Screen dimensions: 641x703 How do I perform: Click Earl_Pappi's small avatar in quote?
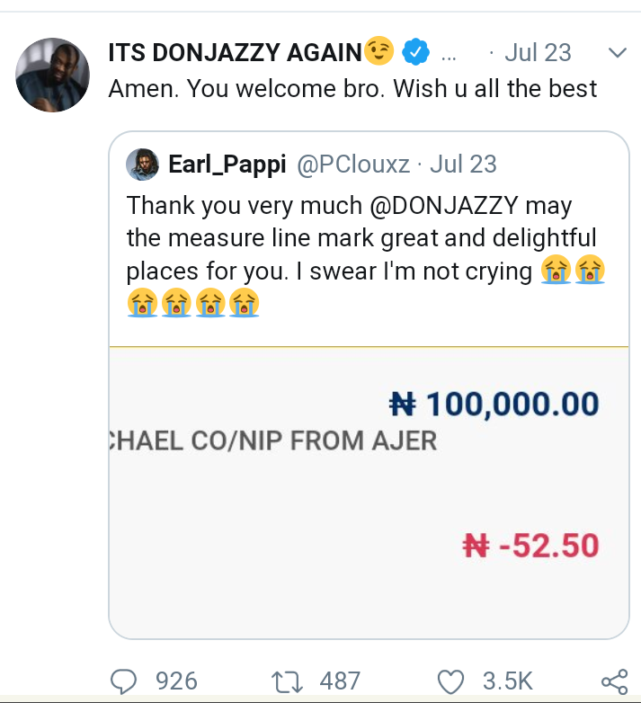point(142,165)
